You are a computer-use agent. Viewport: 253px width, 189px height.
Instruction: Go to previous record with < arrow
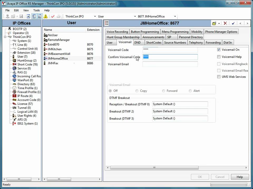[240, 23]
